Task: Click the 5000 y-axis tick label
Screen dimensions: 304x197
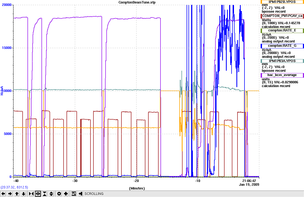Action: pos(8,134)
